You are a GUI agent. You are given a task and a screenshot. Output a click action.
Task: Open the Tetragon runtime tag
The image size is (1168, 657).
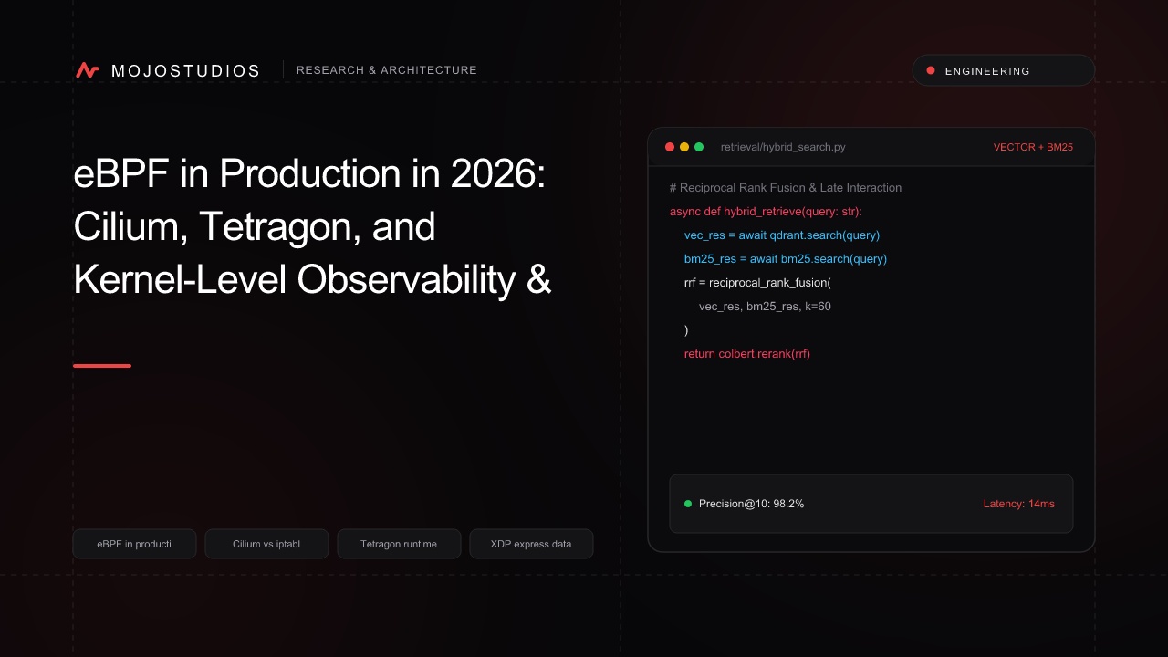tap(399, 544)
